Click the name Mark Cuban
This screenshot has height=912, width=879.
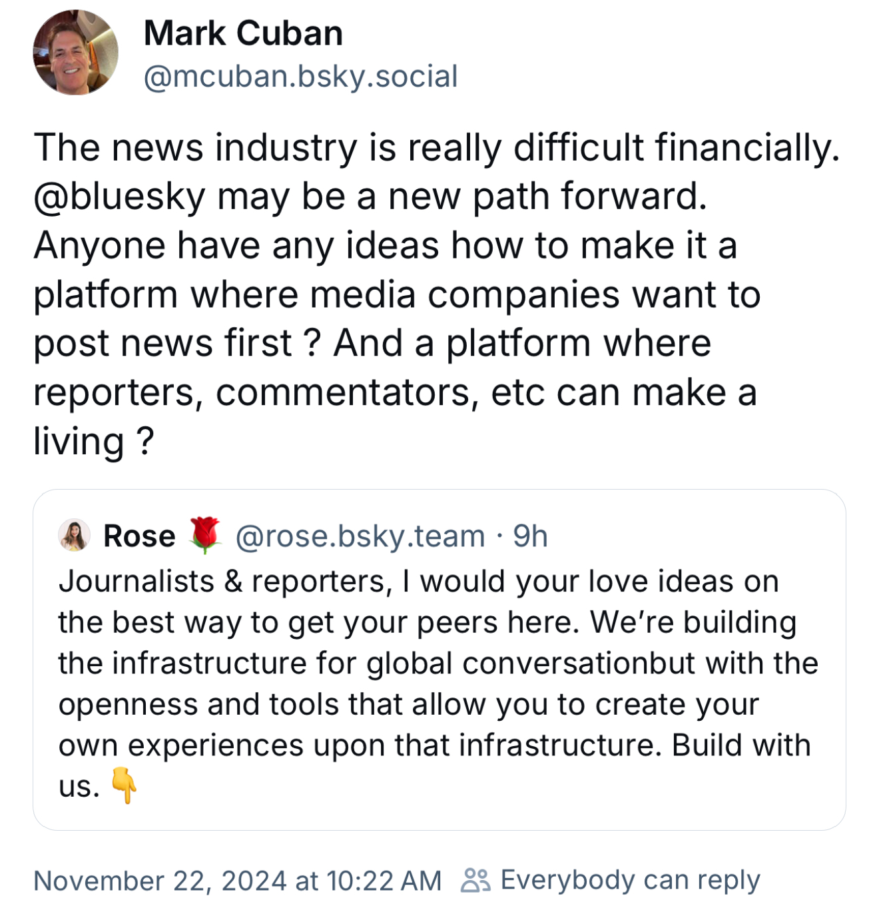coord(243,32)
